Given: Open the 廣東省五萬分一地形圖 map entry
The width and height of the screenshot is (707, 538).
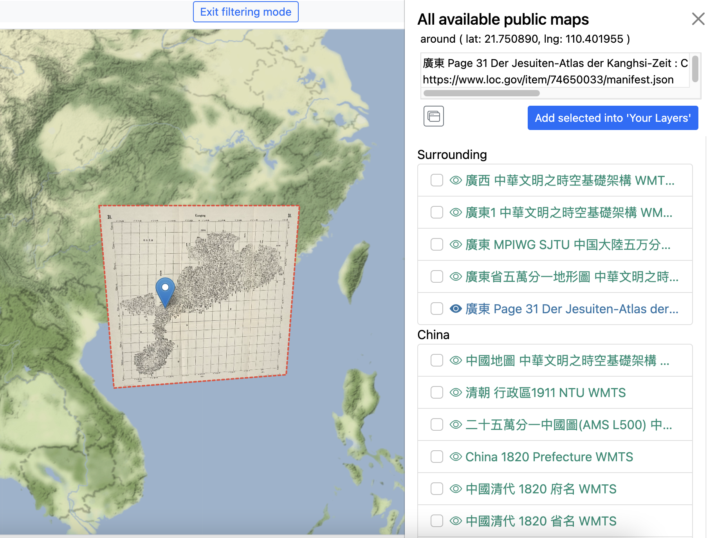Looking at the screenshot, I should tap(572, 277).
